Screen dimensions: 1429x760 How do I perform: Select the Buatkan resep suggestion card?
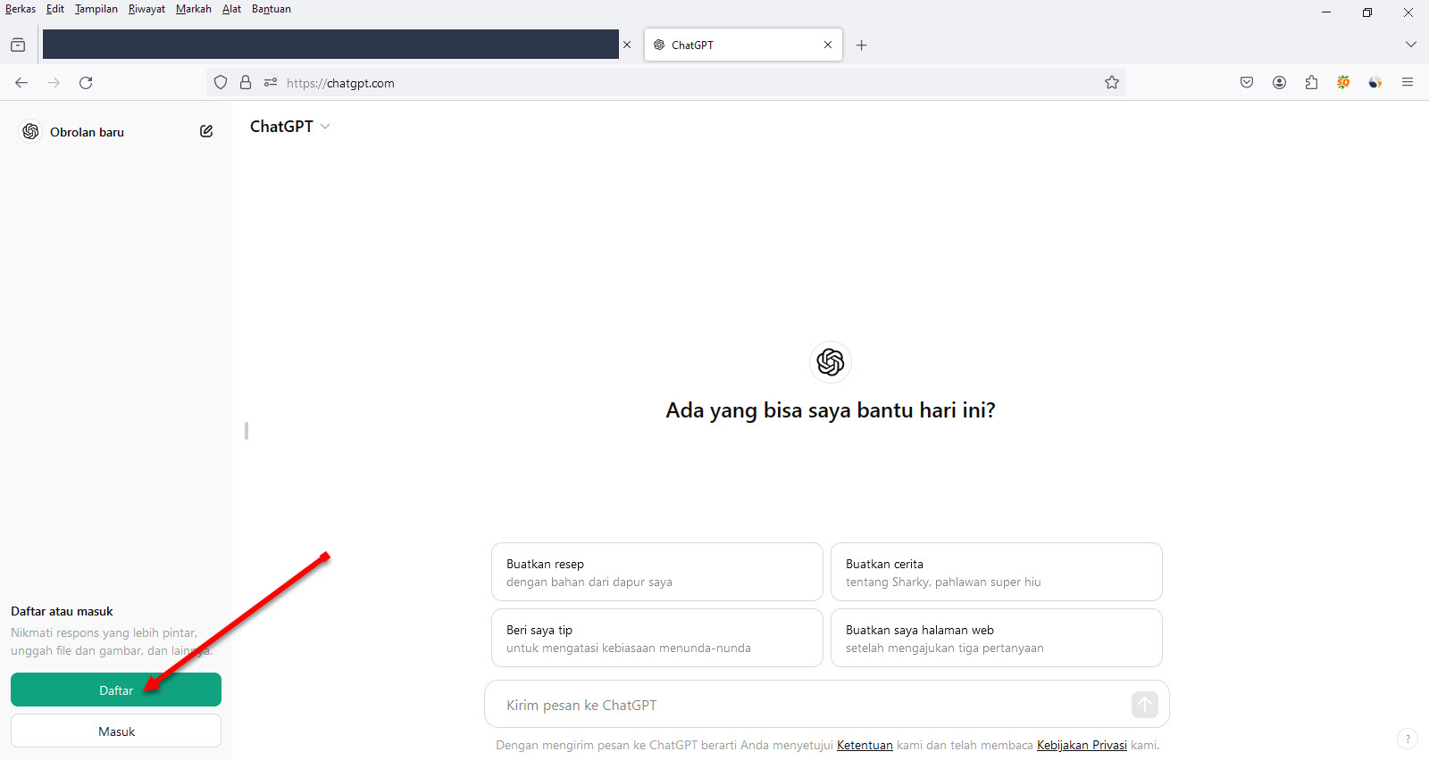coord(656,572)
